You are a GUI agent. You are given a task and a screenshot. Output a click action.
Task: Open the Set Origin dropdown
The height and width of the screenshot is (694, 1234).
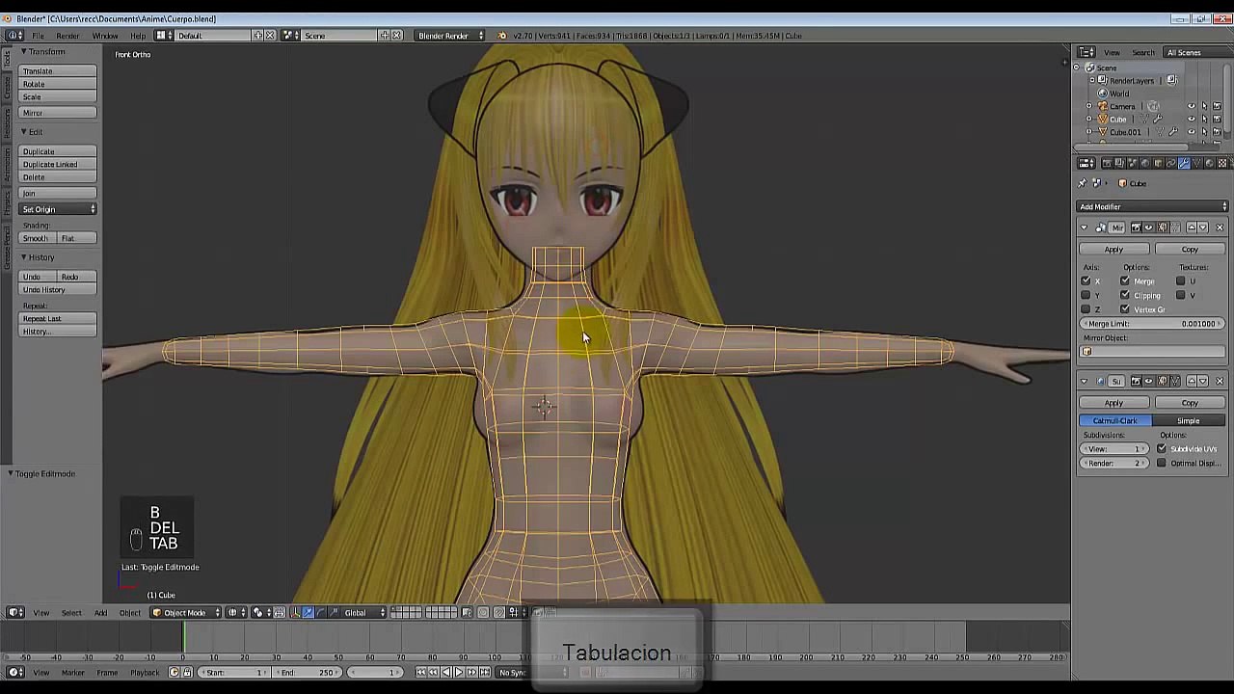(58, 209)
